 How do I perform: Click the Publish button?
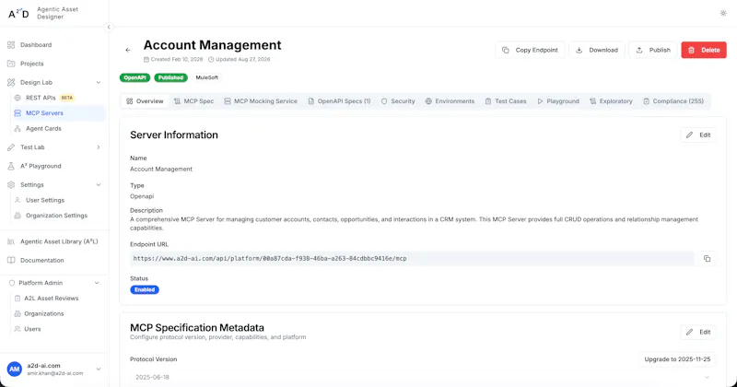pyautogui.click(x=653, y=50)
